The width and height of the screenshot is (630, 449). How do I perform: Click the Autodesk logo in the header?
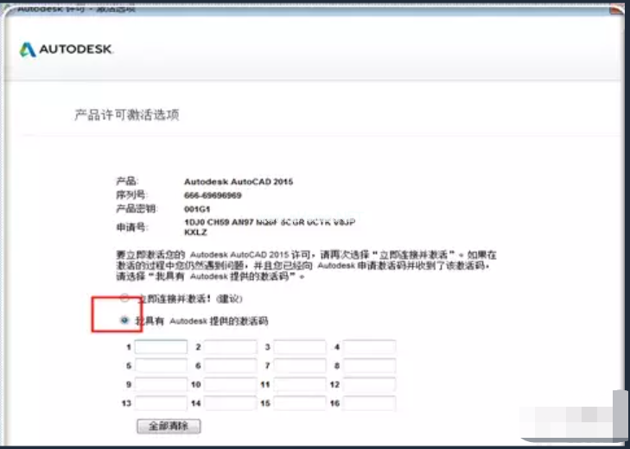(x=67, y=49)
